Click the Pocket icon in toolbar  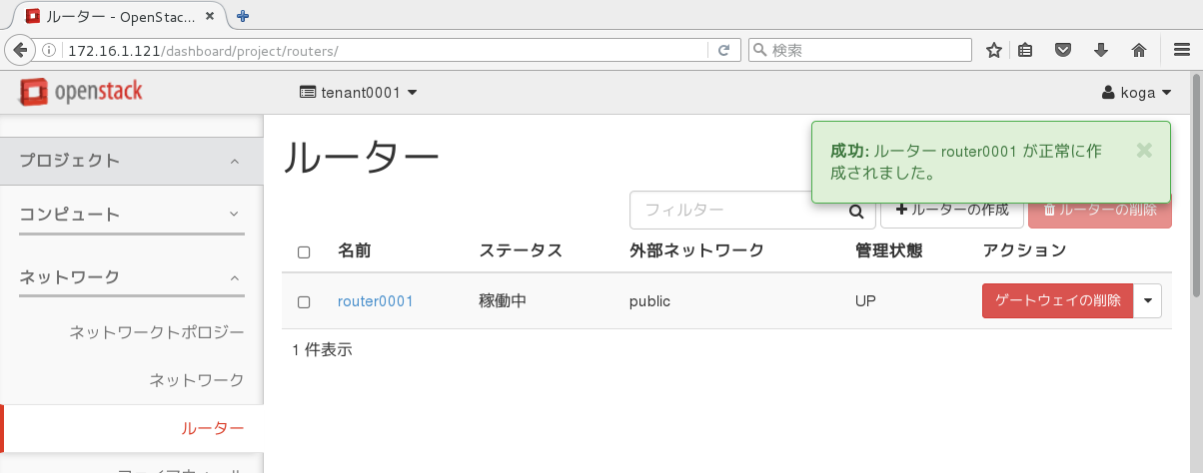coord(1064,50)
